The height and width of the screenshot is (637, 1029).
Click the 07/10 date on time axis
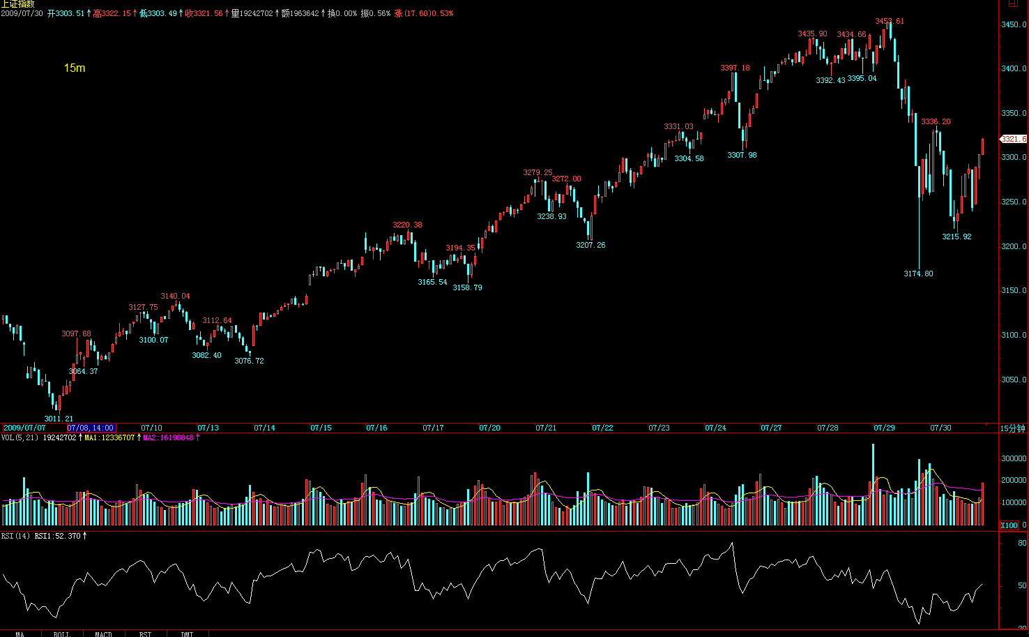click(151, 428)
